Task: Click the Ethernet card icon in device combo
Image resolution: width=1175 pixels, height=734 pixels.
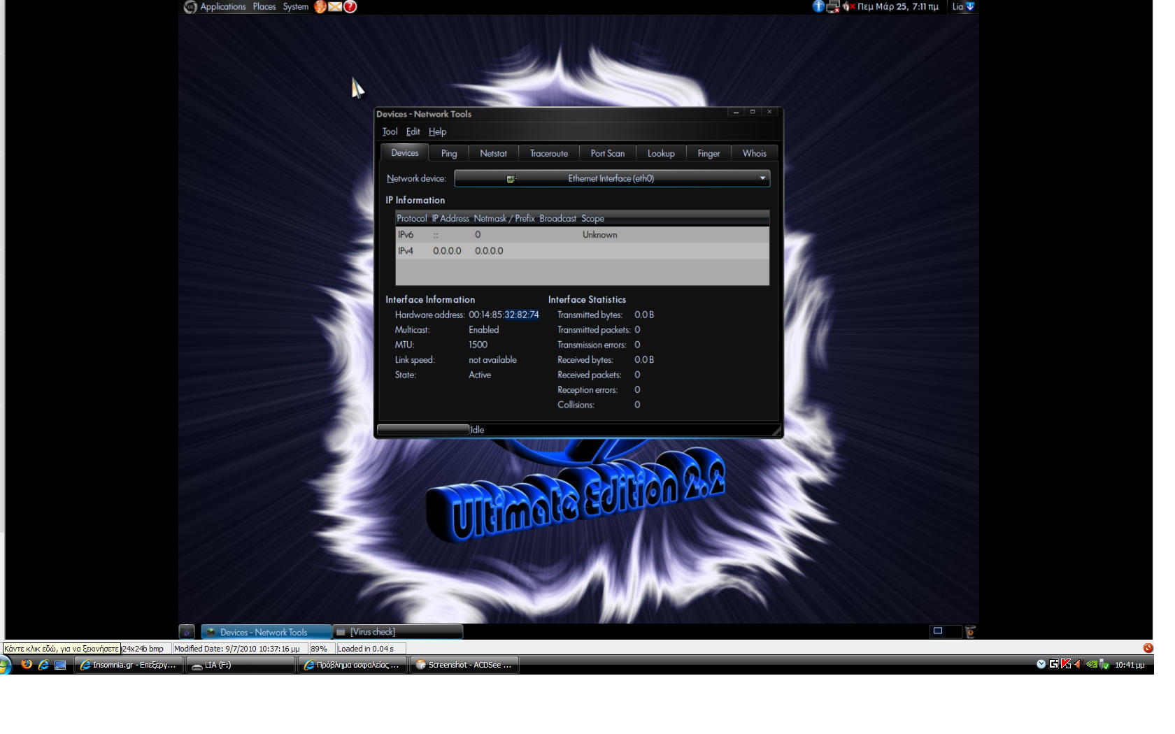Action: click(511, 179)
